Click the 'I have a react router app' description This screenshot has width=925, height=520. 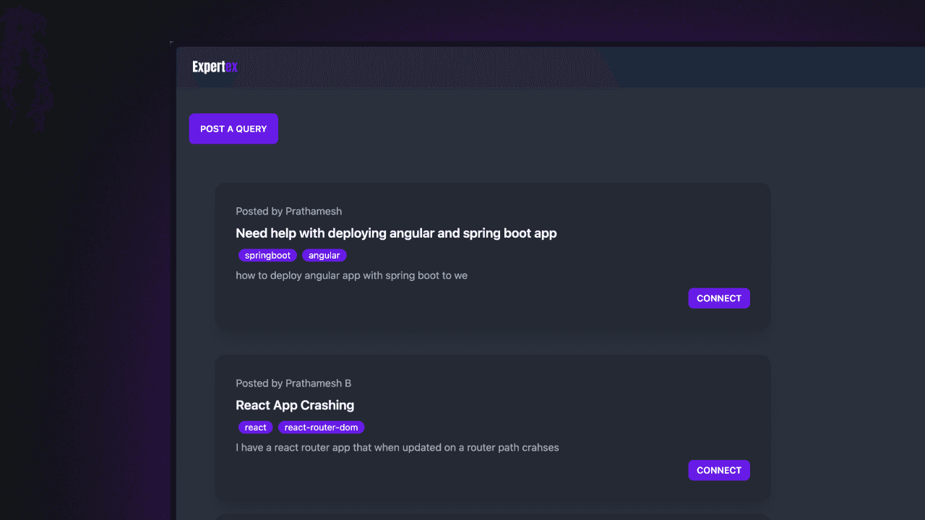point(397,447)
